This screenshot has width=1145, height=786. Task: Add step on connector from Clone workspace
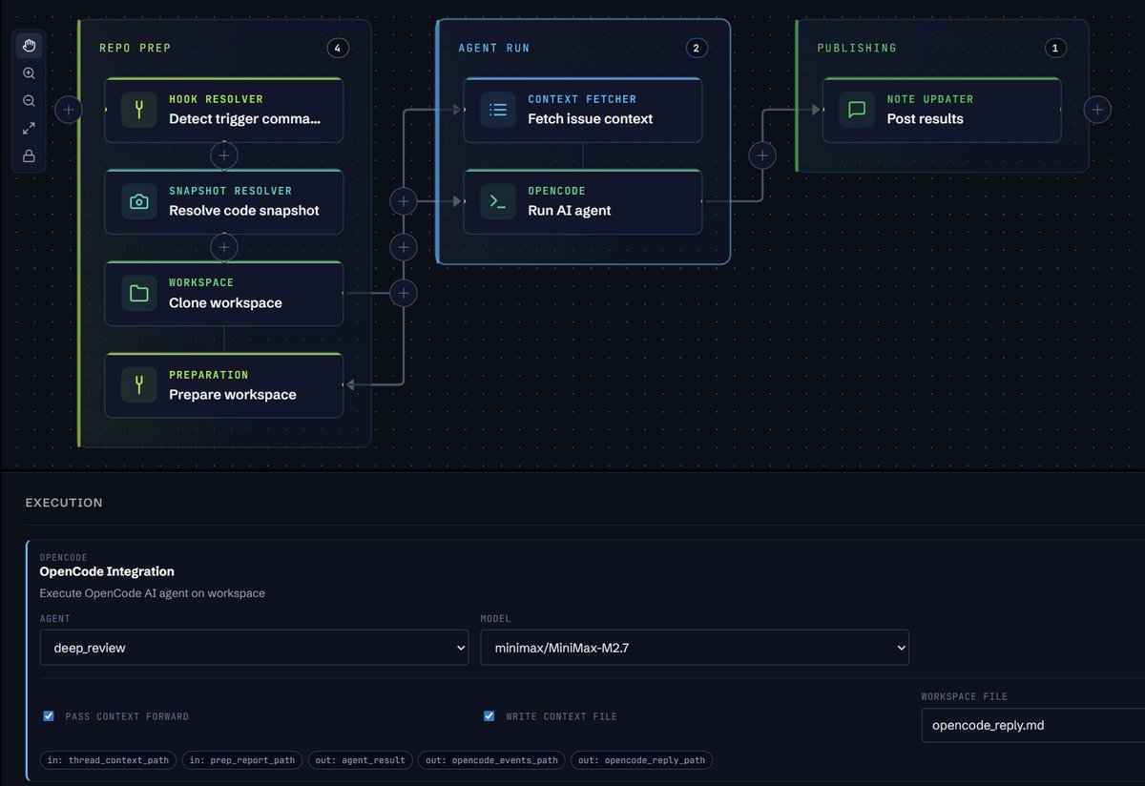(x=404, y=293)
